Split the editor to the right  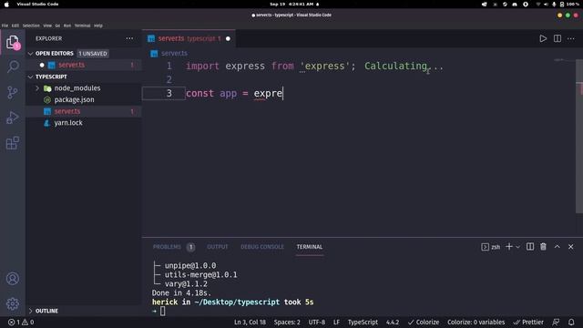click(x=557, y=38)
